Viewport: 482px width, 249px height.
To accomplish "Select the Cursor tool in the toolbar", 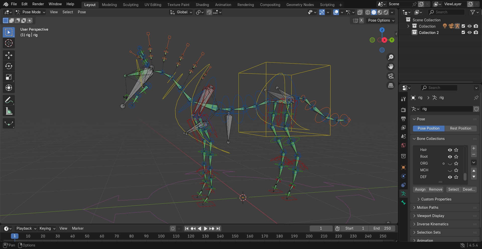I will [9, 43].
